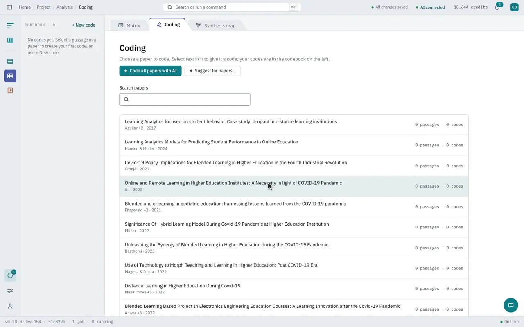524x327 pixels.
Task: Click + New code in codebook
Action: click(84, 25)
